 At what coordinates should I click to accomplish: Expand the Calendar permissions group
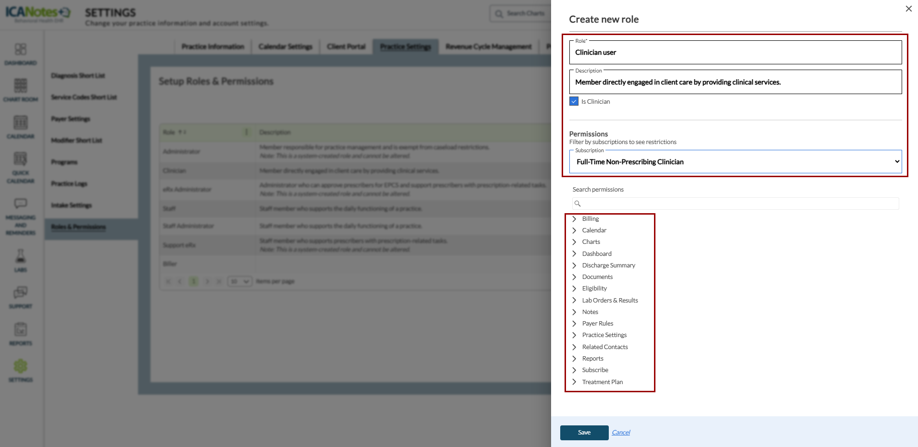click(574, 230)
